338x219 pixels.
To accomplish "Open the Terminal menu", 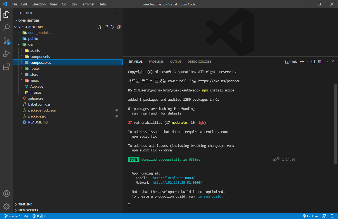I will (x=88, y=4).
